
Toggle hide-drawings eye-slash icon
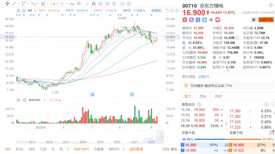click(x=107, y=4)
